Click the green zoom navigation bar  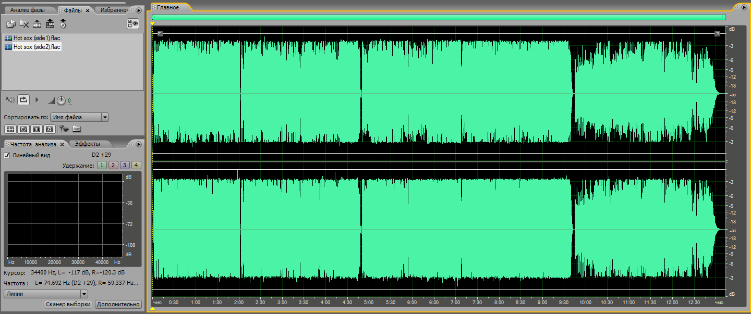point(439,17)
